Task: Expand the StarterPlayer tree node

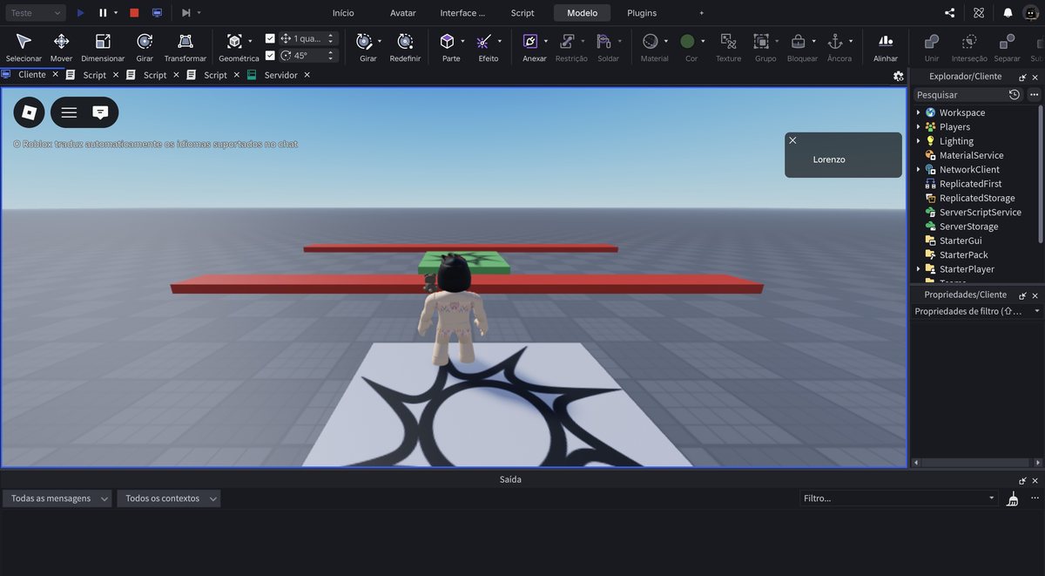Action: click(x=918, y=269)
